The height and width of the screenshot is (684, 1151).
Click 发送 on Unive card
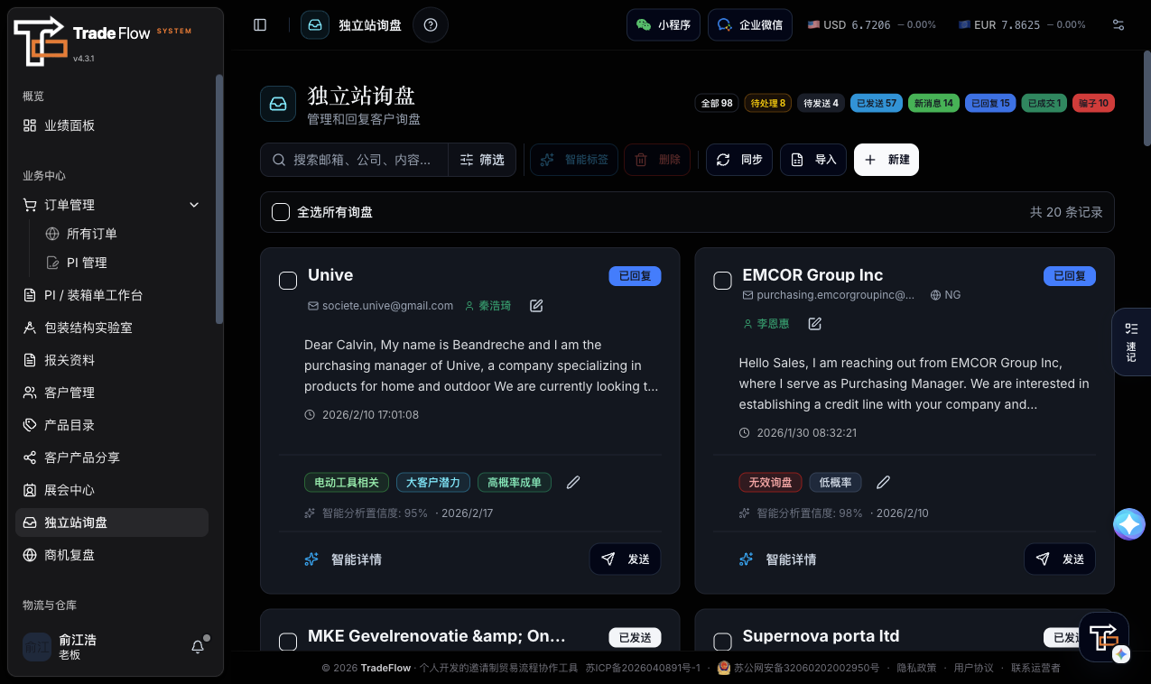point(626,559)
